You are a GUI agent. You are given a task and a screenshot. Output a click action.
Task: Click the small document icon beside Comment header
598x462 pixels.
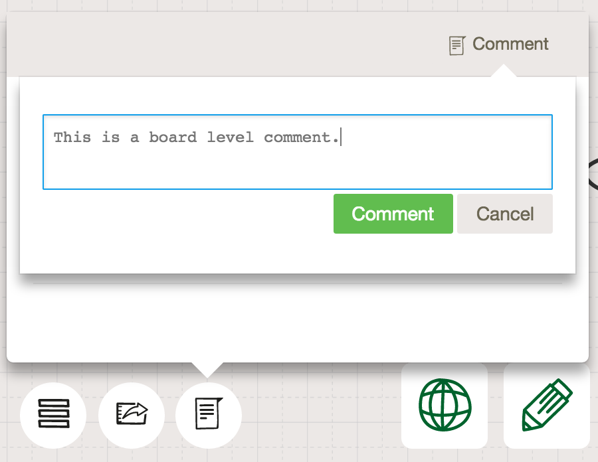pos(457,45)
